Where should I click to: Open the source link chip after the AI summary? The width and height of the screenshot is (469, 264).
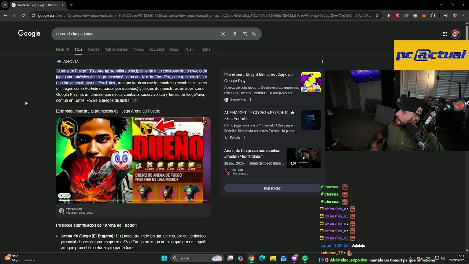pyautogui.click(x=135, y=100)
